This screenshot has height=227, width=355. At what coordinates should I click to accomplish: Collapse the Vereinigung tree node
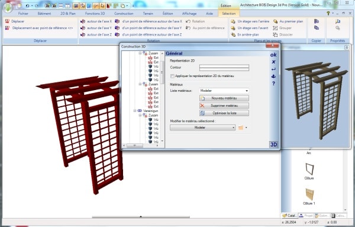135,111
